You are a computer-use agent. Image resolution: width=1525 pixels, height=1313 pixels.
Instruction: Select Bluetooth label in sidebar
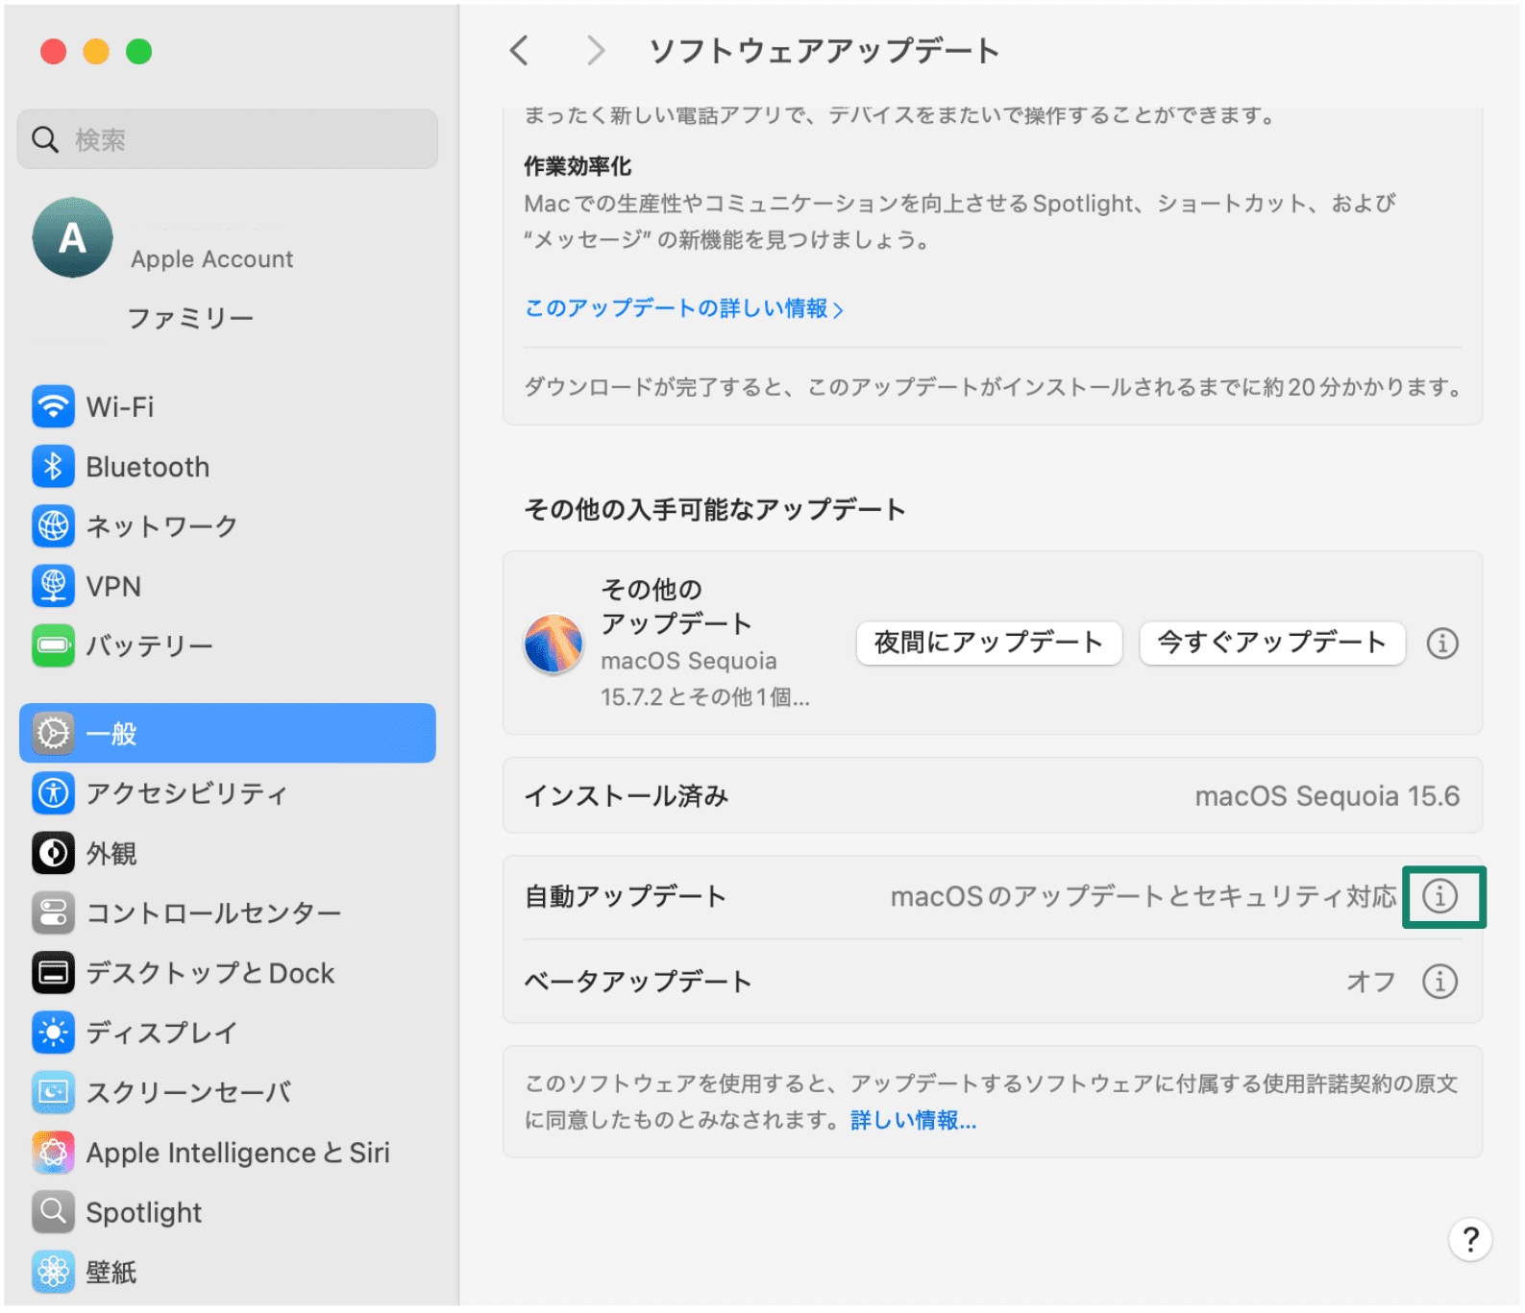pyautogui.click(x=148, y=467)
